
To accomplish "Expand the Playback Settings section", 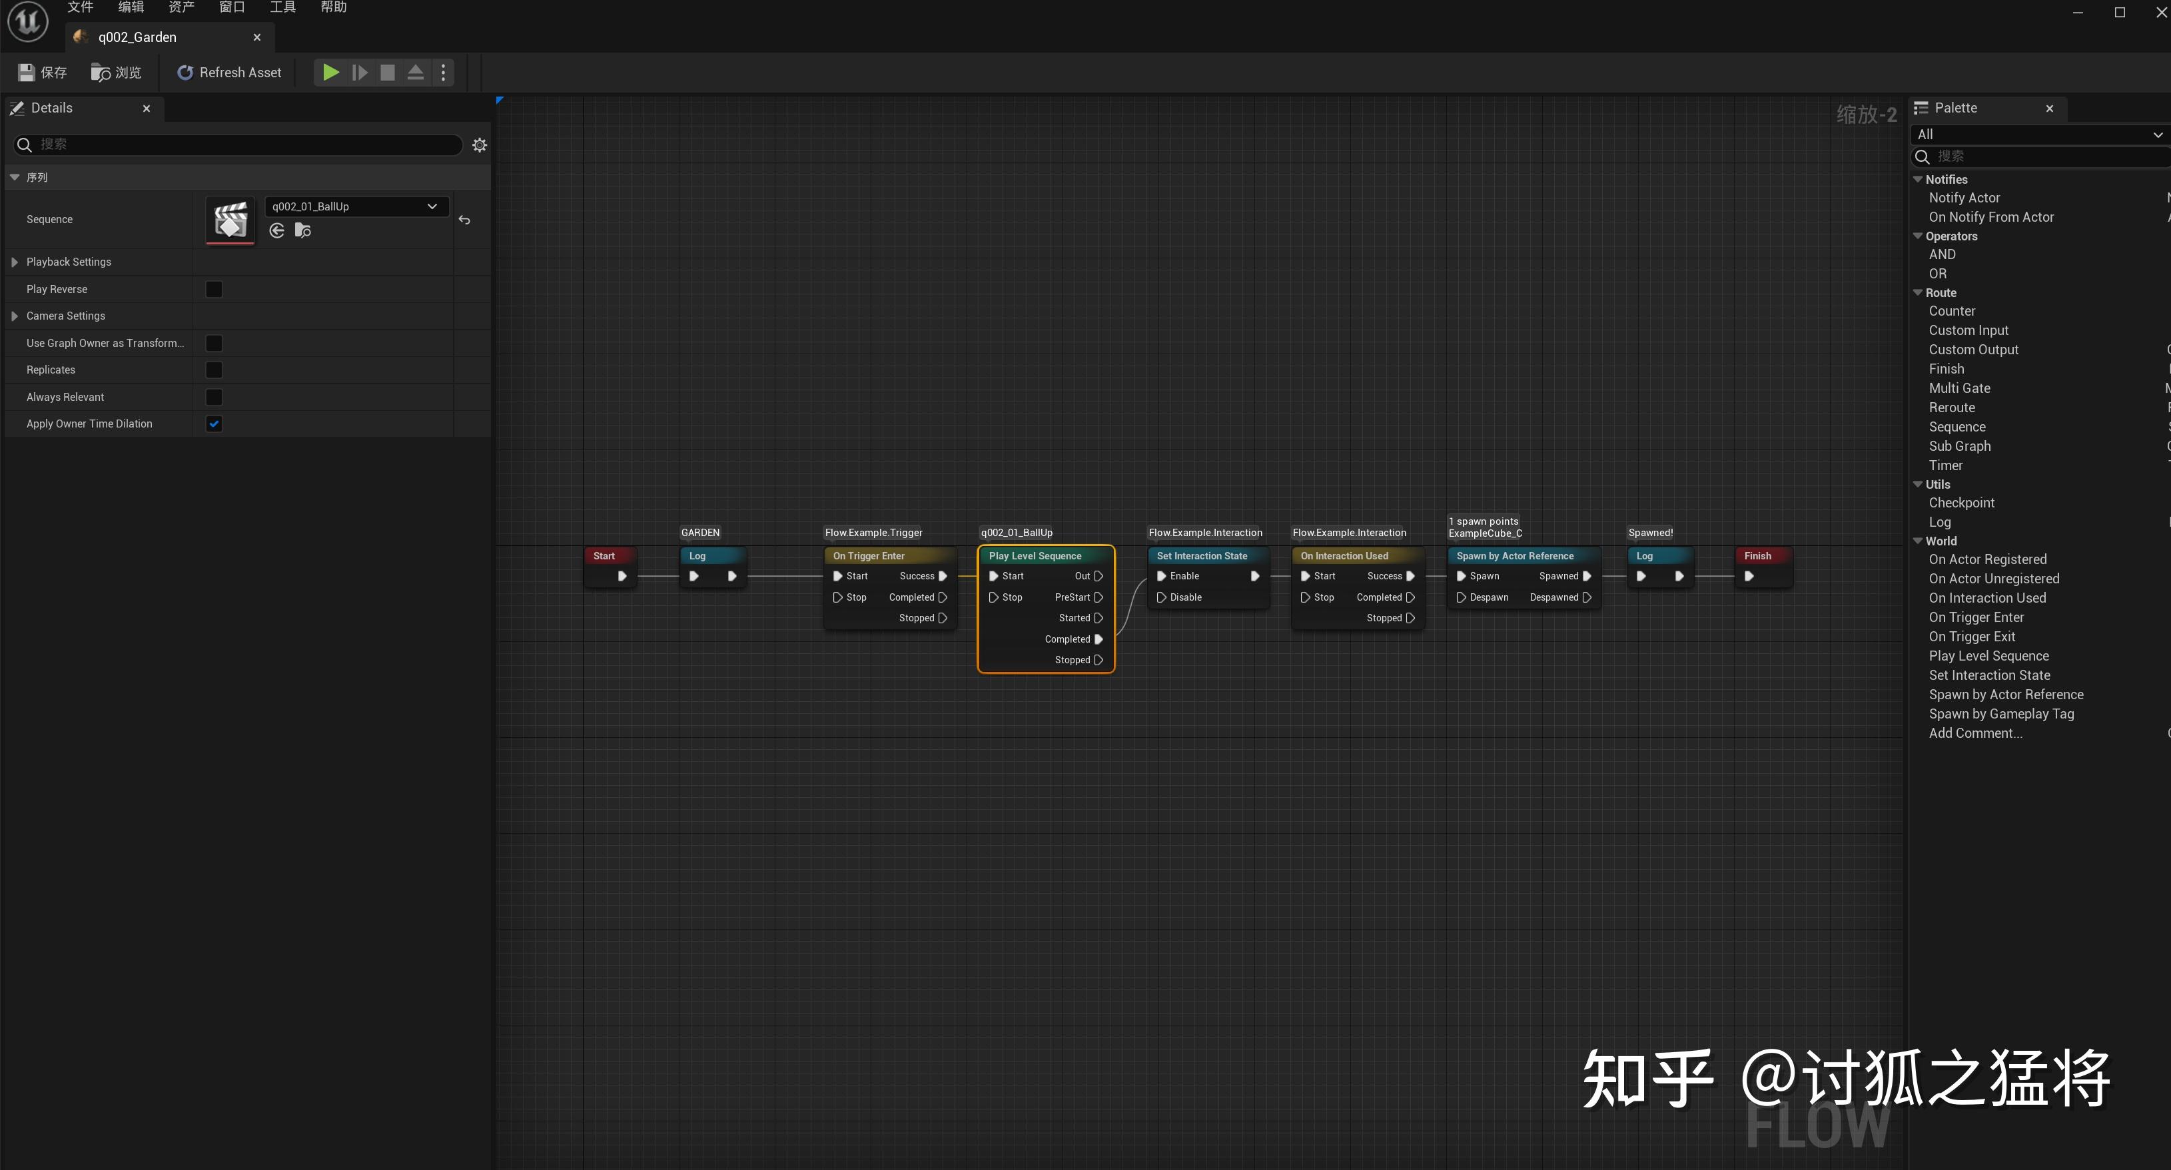I will coord(13,262).
